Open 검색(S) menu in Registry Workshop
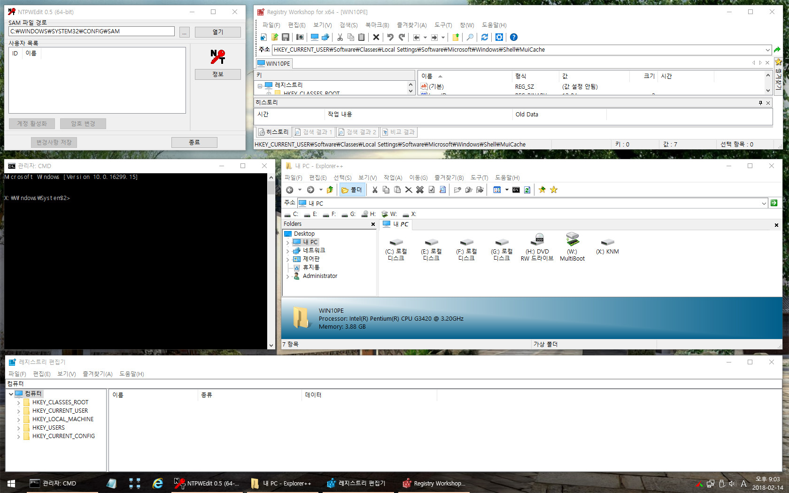 (x=348, y=25)
